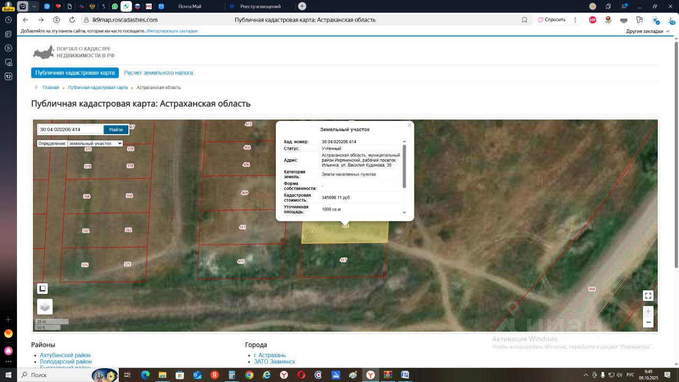This screenshot has width=679, height=382.
Task: Click the taskbar Поиск search box
Action: pos(68,375)
